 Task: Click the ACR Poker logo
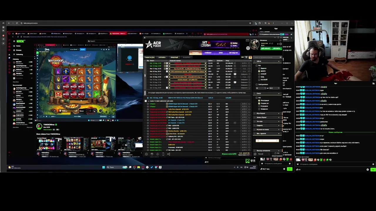coord(153,44)
